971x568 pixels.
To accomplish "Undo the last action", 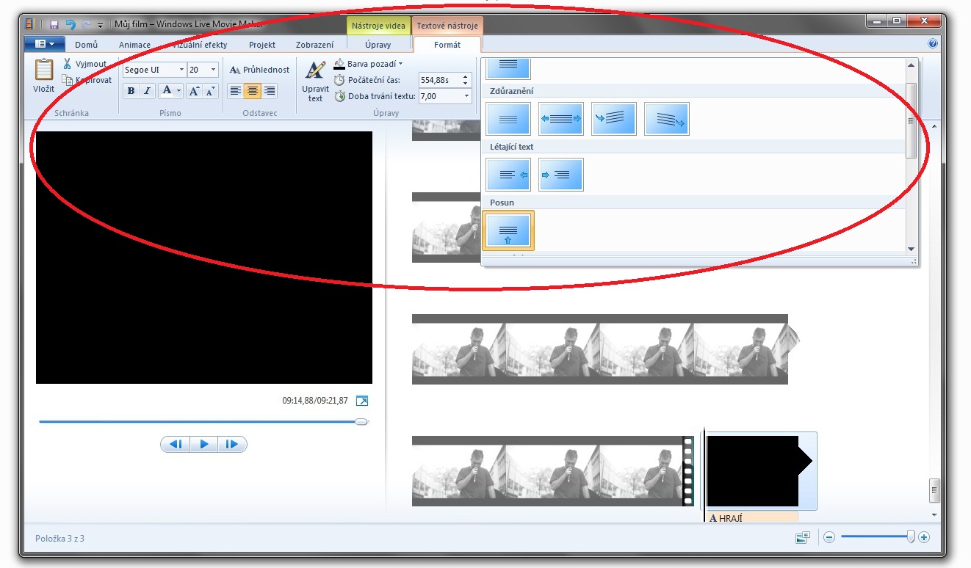I will point(70,24).
